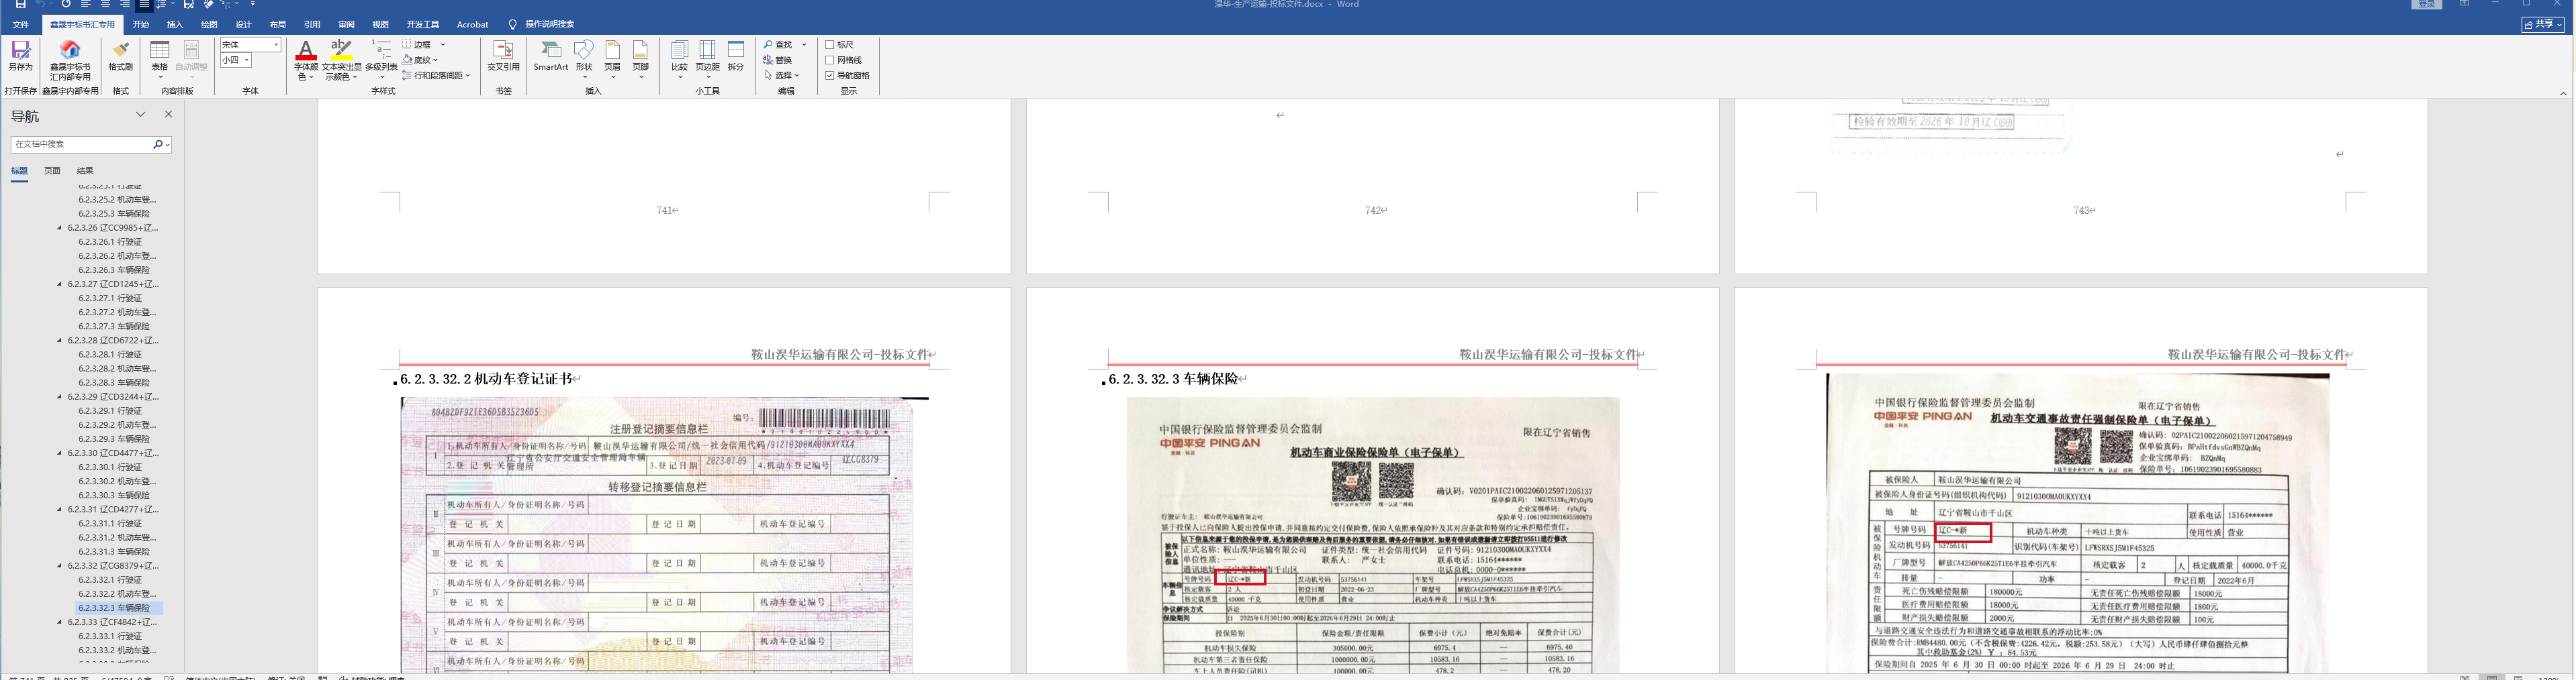Open the 设计 design tab
Viewport: 2576px width, 680px height.
pos(243,24)
